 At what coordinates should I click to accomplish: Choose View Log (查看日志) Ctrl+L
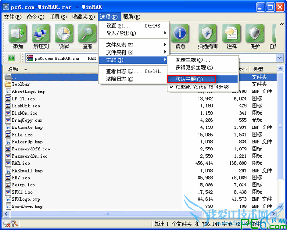point(133,71)
